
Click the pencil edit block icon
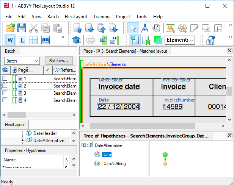[x=194, y=28]
